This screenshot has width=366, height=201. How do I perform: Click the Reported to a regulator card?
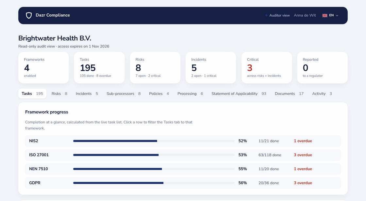(322, 68)
